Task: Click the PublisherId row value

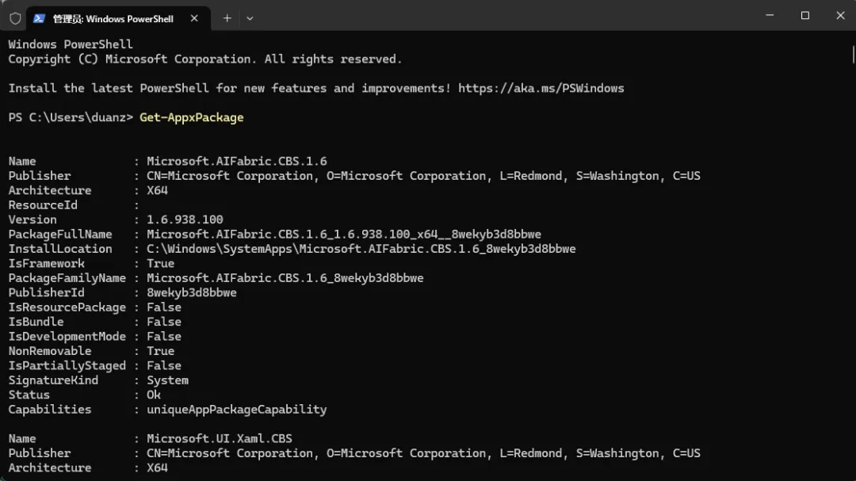Action: coord(192,292)
